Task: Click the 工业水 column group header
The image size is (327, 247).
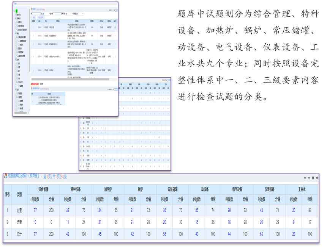Action: pos(302,189)
